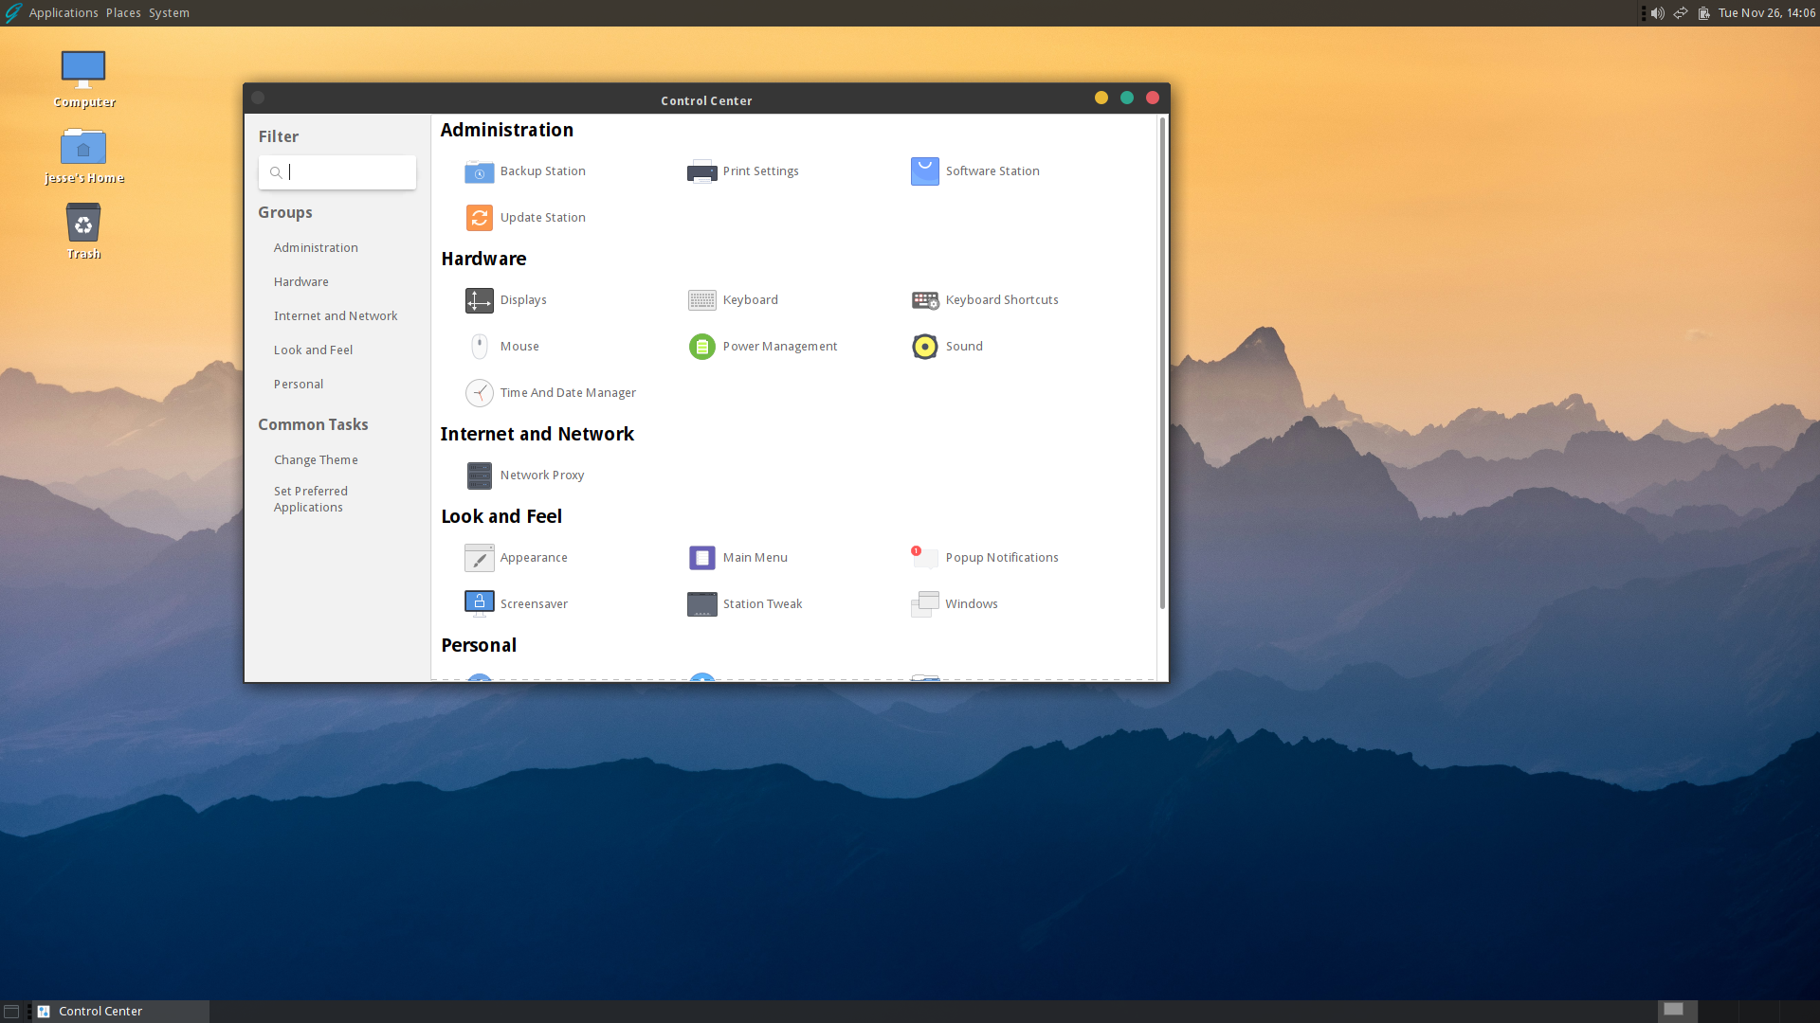Click Change Theme common task
Screen dimensions: 1820x1023
pyautogui.click(x=316, y=460)
